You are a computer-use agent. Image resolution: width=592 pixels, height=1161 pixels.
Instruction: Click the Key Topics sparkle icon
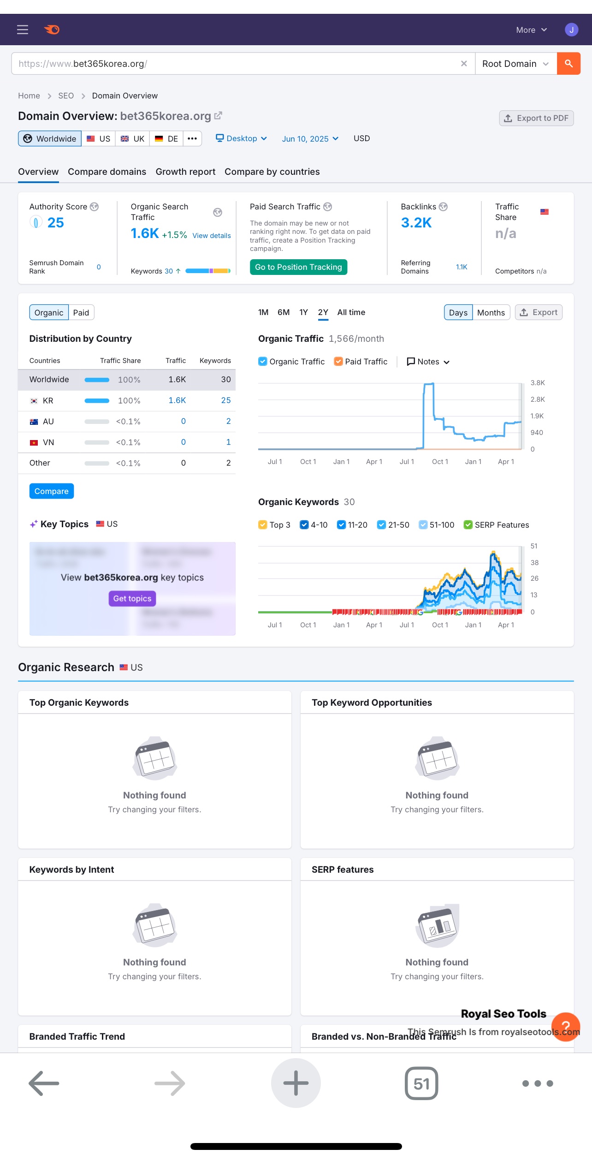click(x=34, y=524)
